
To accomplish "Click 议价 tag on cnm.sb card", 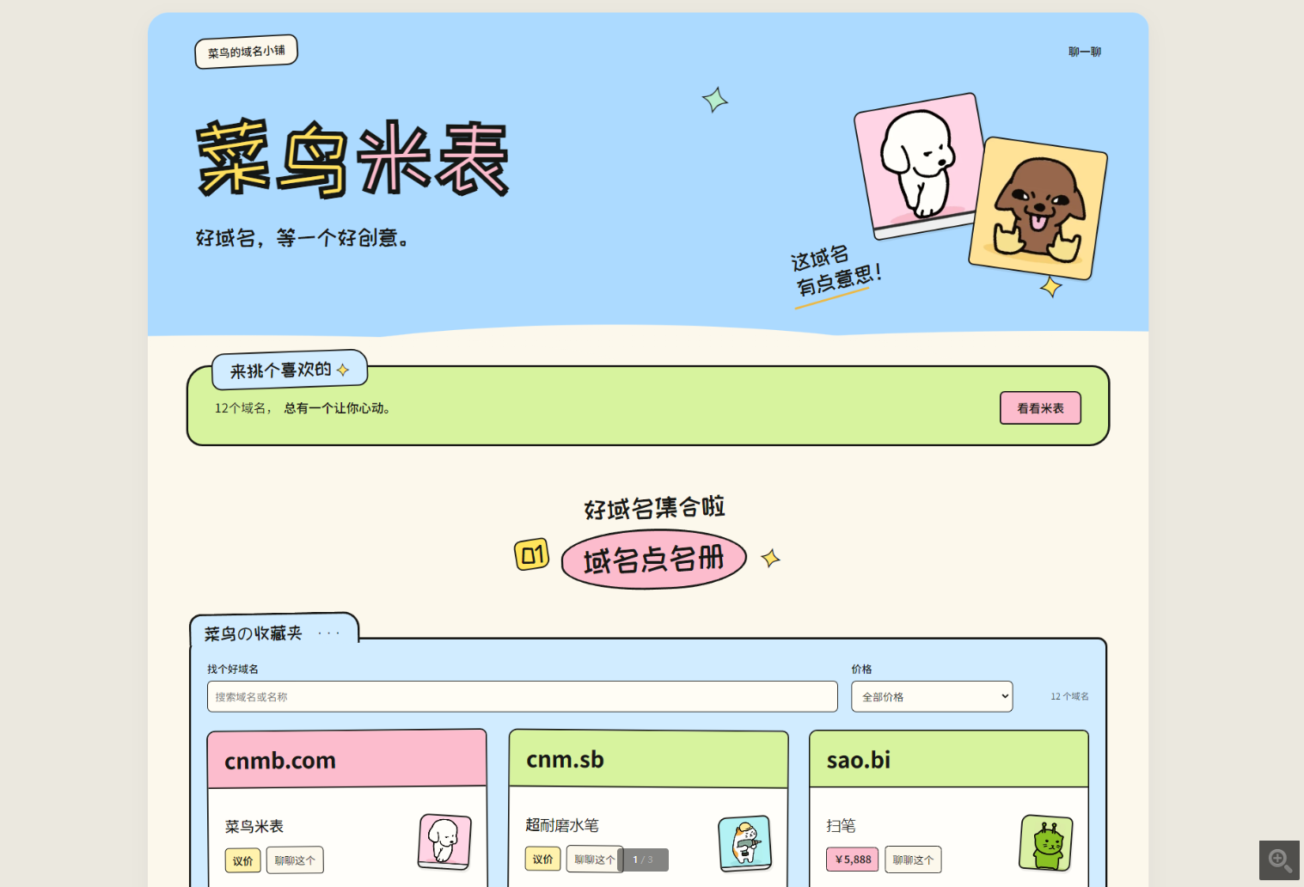I will (543, 859).
